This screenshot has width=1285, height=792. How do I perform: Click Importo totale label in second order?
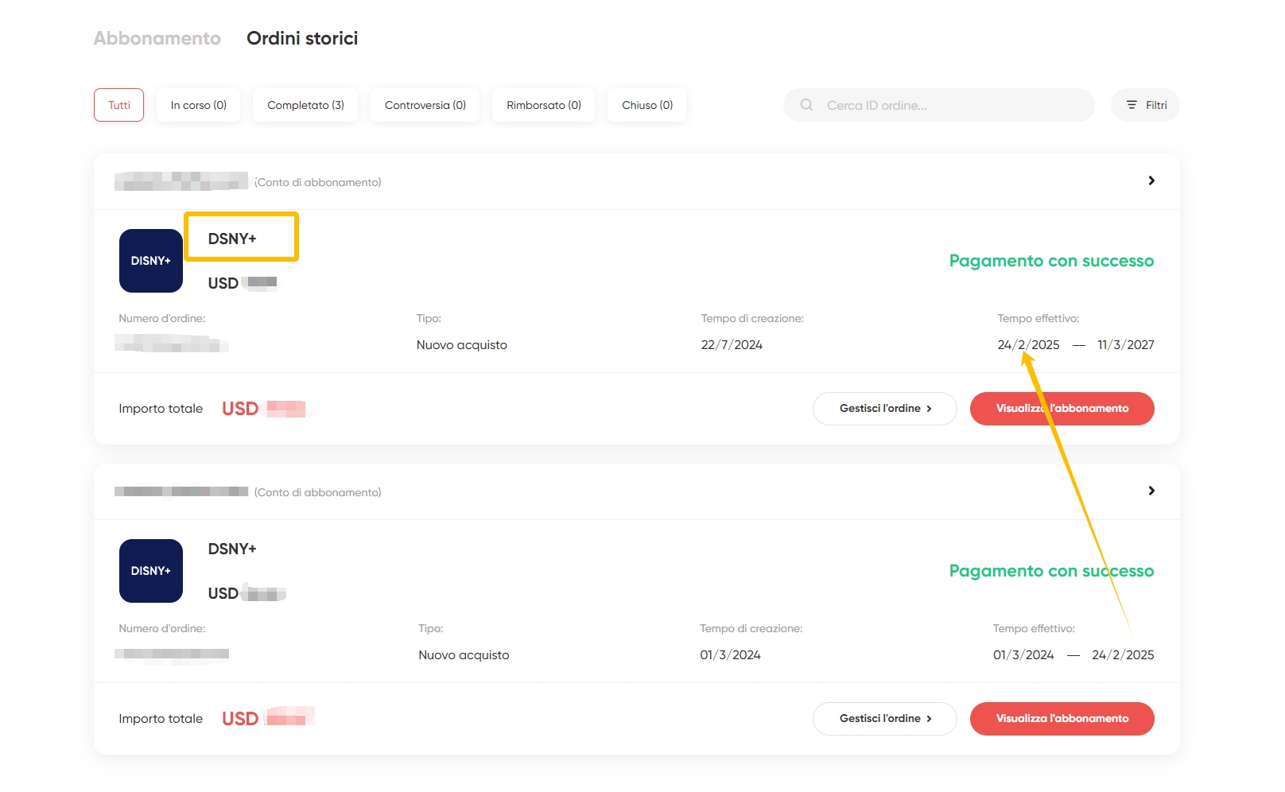coord(161,719)
